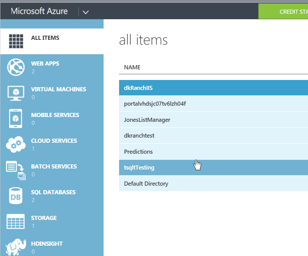Click the SQL Databases DB icon
The height and width of the screenshot is (256, 308).
coord(15,196)
